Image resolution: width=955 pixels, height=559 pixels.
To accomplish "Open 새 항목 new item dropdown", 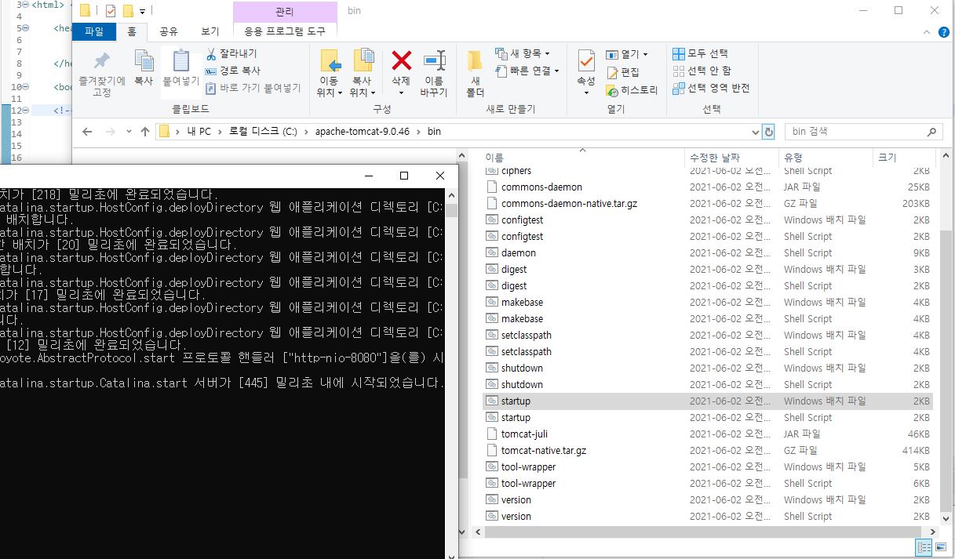I will point(523,53).
